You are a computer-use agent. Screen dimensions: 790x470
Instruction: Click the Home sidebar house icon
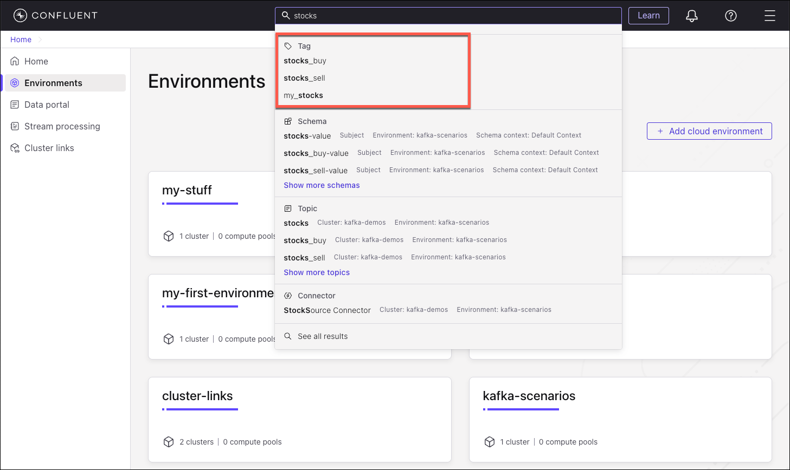(15, 61)
